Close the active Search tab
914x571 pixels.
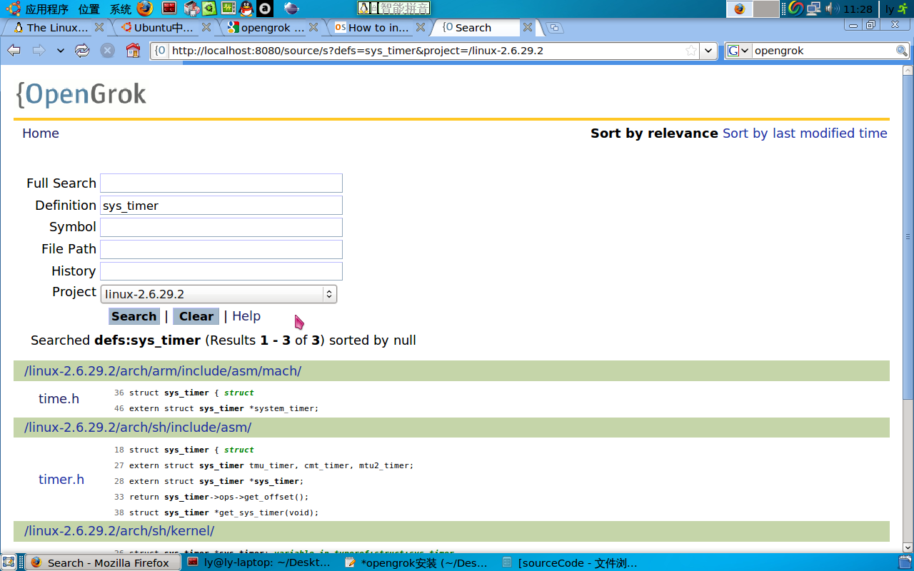pyautogui.click(x=527, y=27)
